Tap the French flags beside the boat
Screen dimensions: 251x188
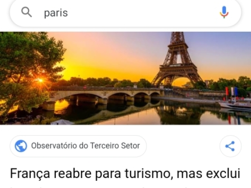(232, 92)
